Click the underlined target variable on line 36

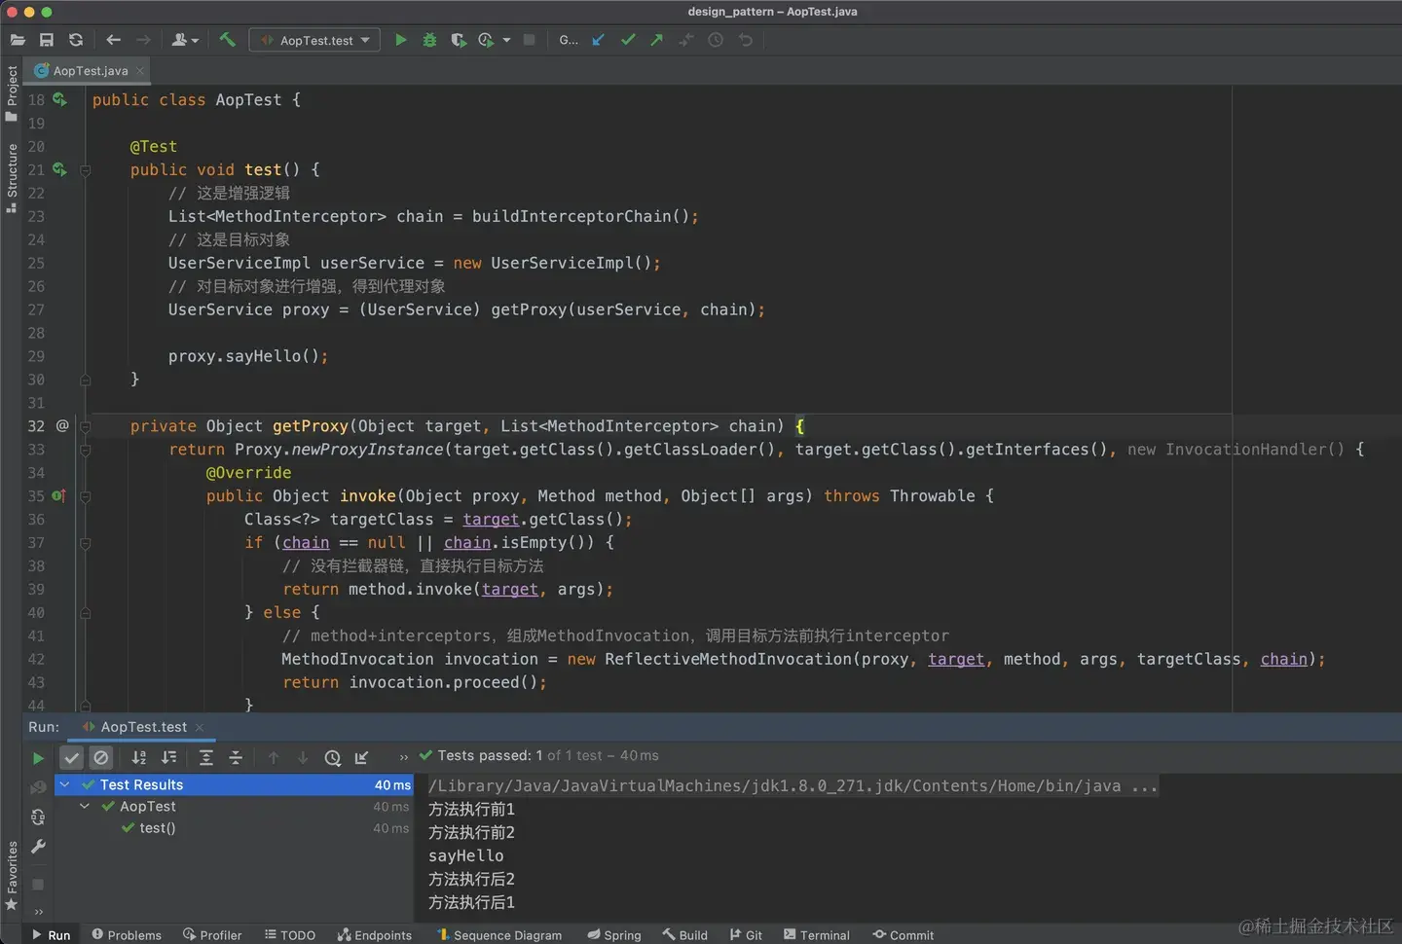491,520
